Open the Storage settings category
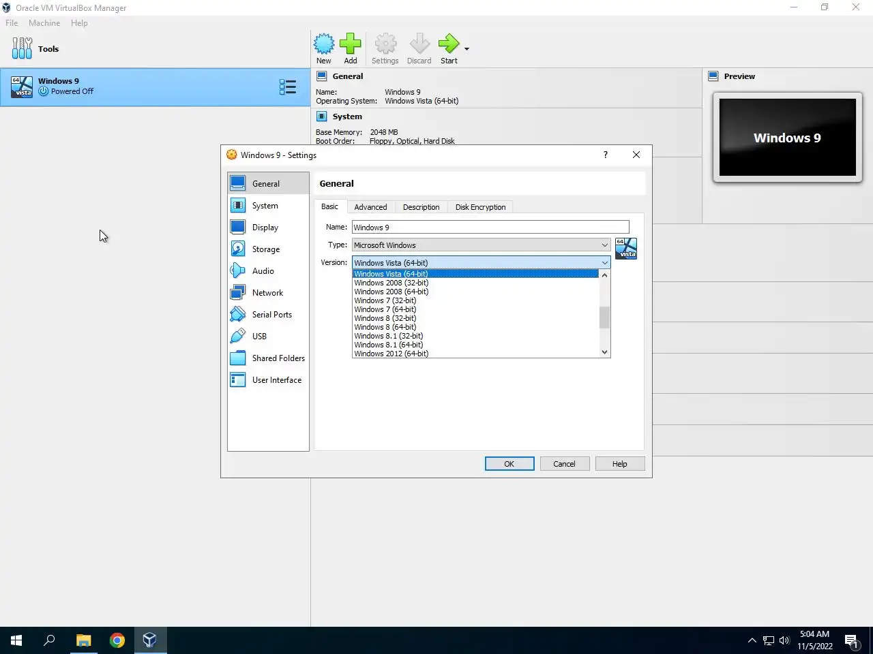This screenshot has height=654, width=873. pyautogui.click(x=268, y=249)
